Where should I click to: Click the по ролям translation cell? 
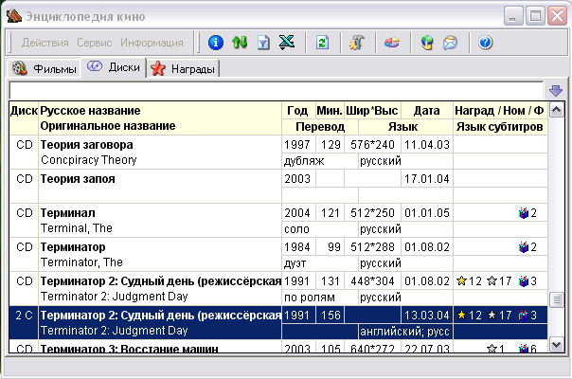(x=320, y=298)
